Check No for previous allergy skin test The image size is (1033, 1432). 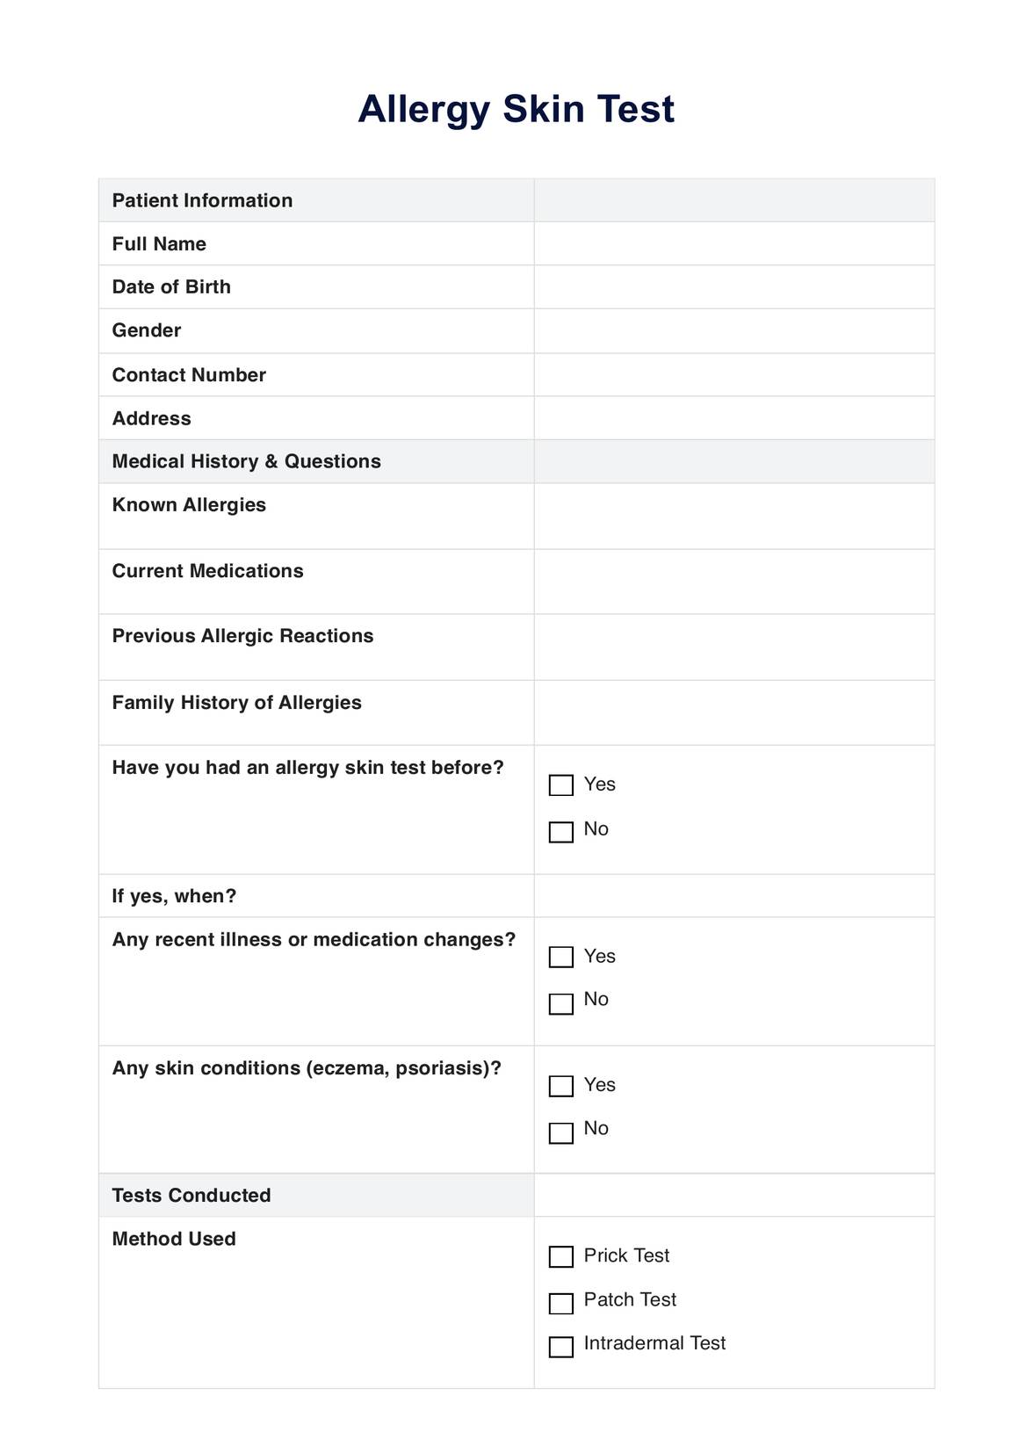point(560,831)
